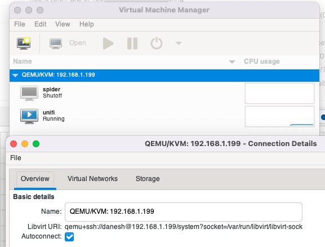The height and width of the screenshot is (247, 325).
Task: Open the Help menu
Action: [x=86, y=24]
